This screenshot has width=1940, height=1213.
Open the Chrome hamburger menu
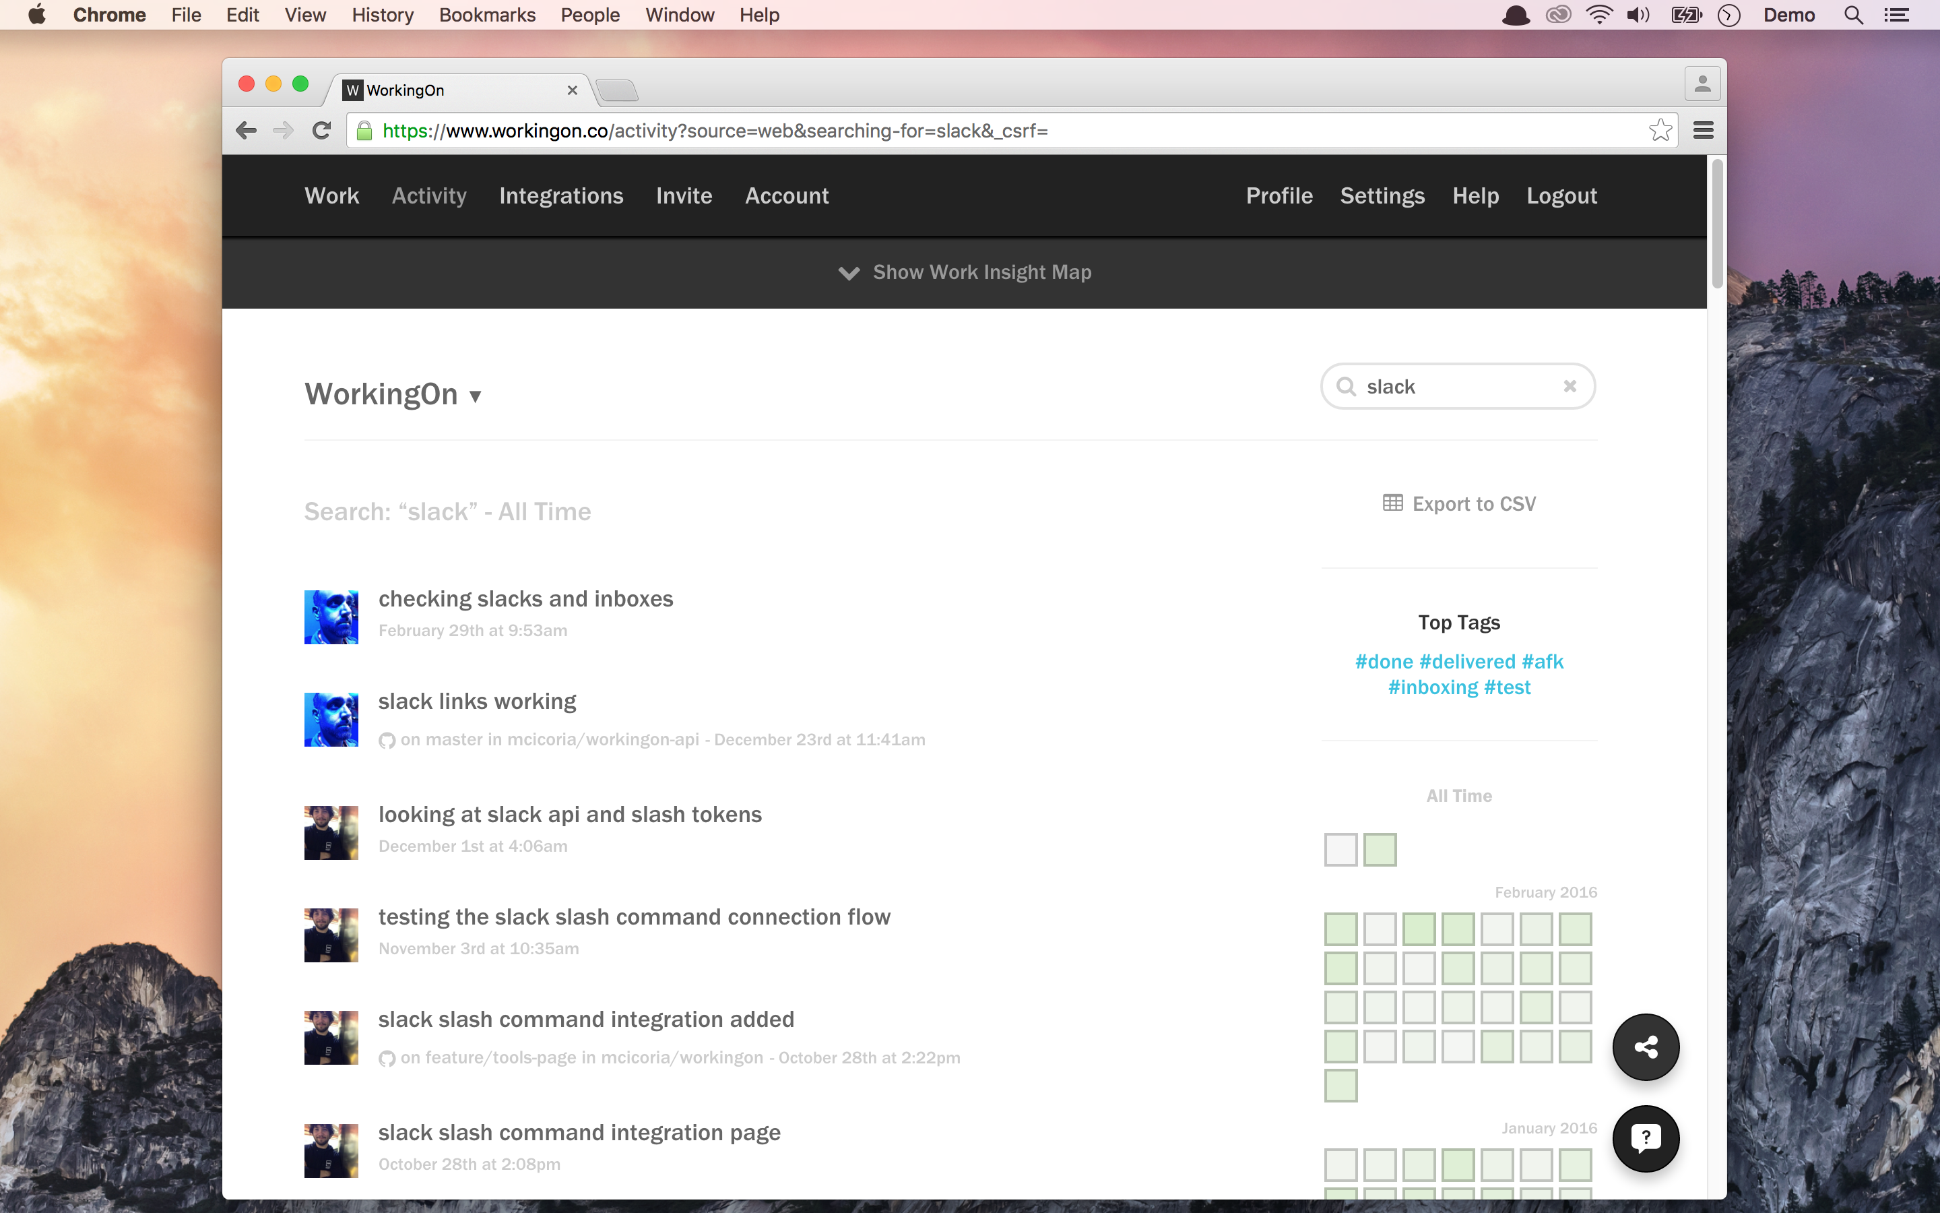(1703, 130)
